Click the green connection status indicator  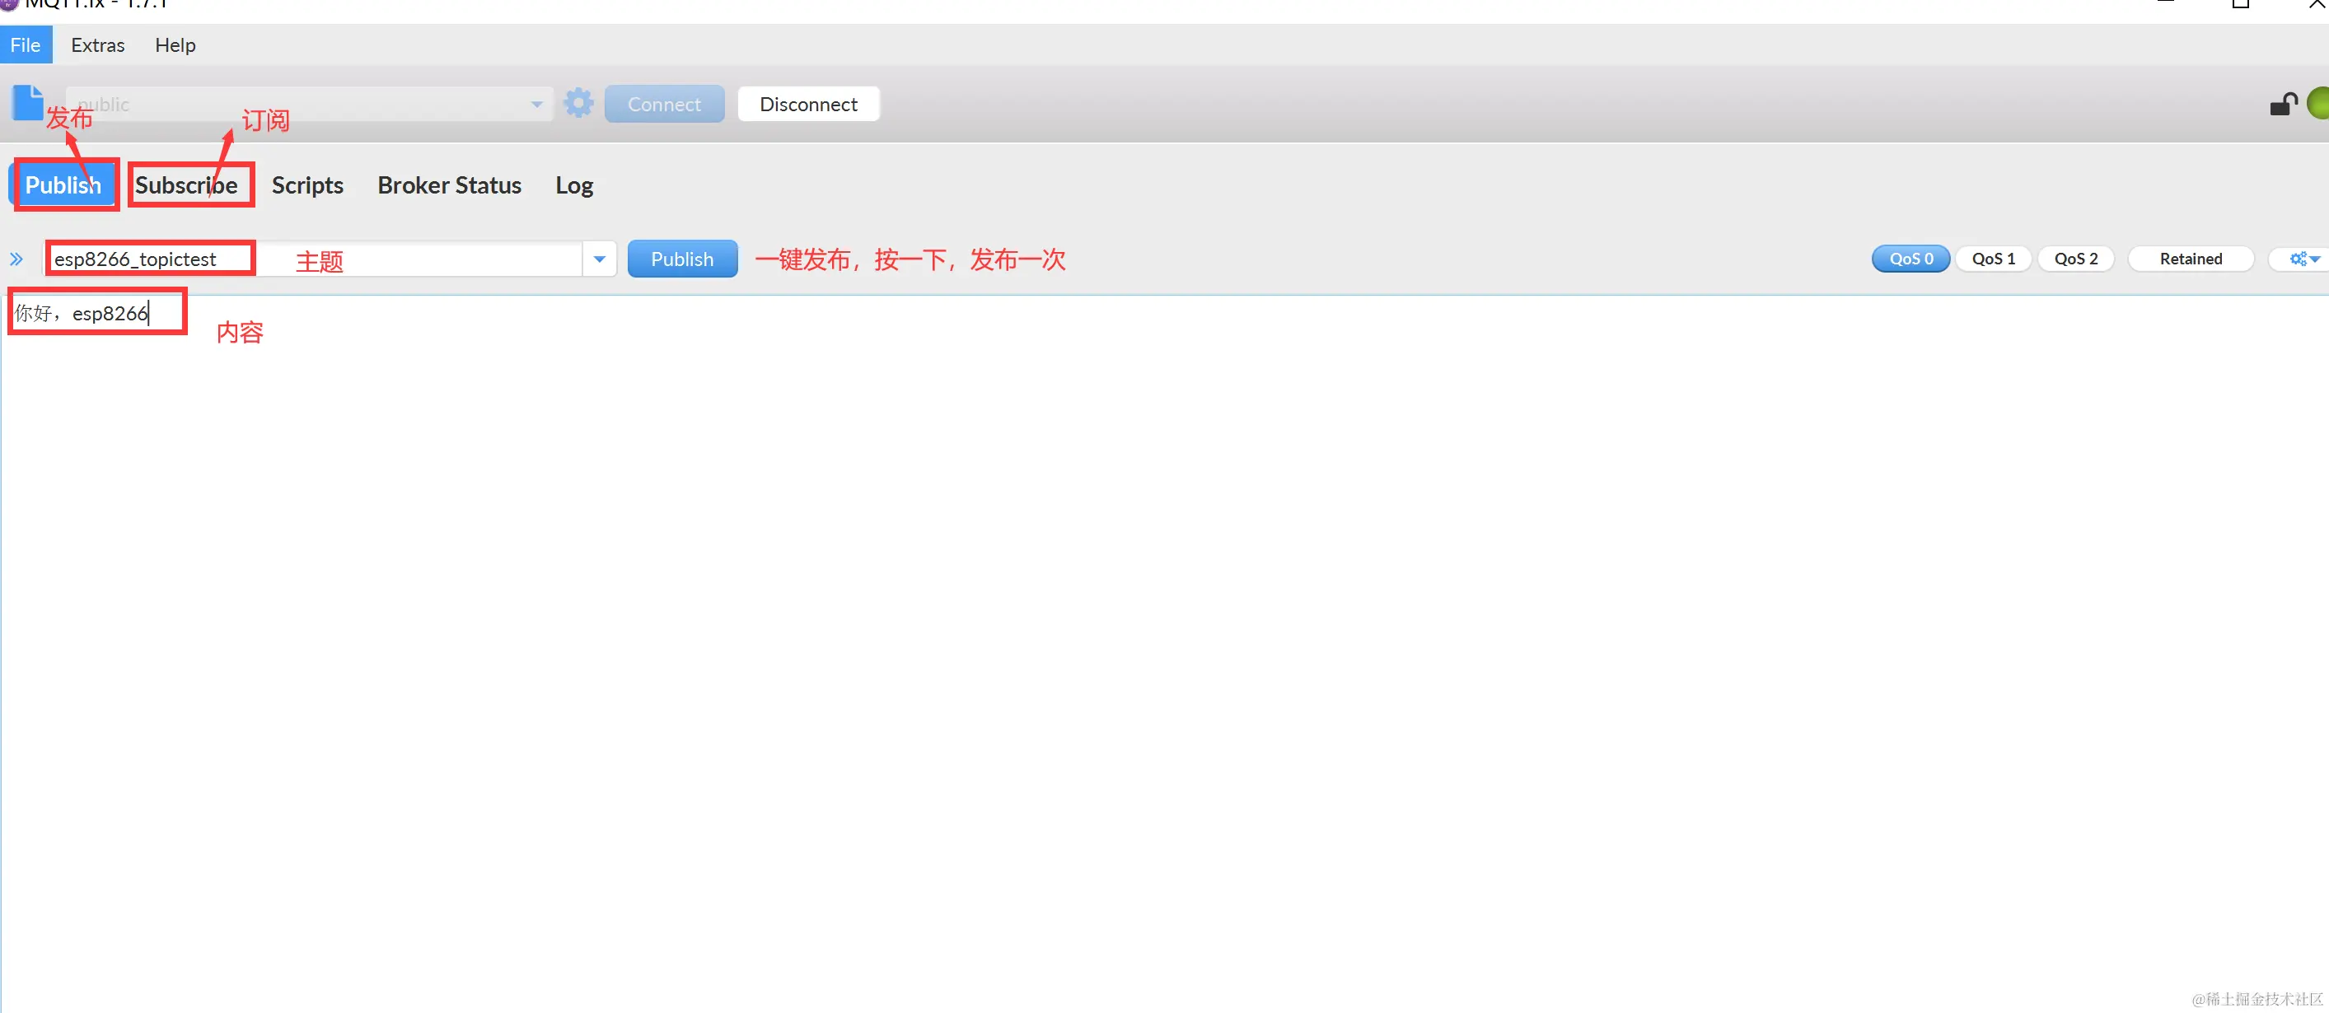[x=2317, y=103]
